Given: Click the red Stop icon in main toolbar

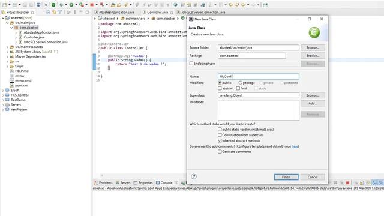Looking at the screenshot, I should pos(92,5).
